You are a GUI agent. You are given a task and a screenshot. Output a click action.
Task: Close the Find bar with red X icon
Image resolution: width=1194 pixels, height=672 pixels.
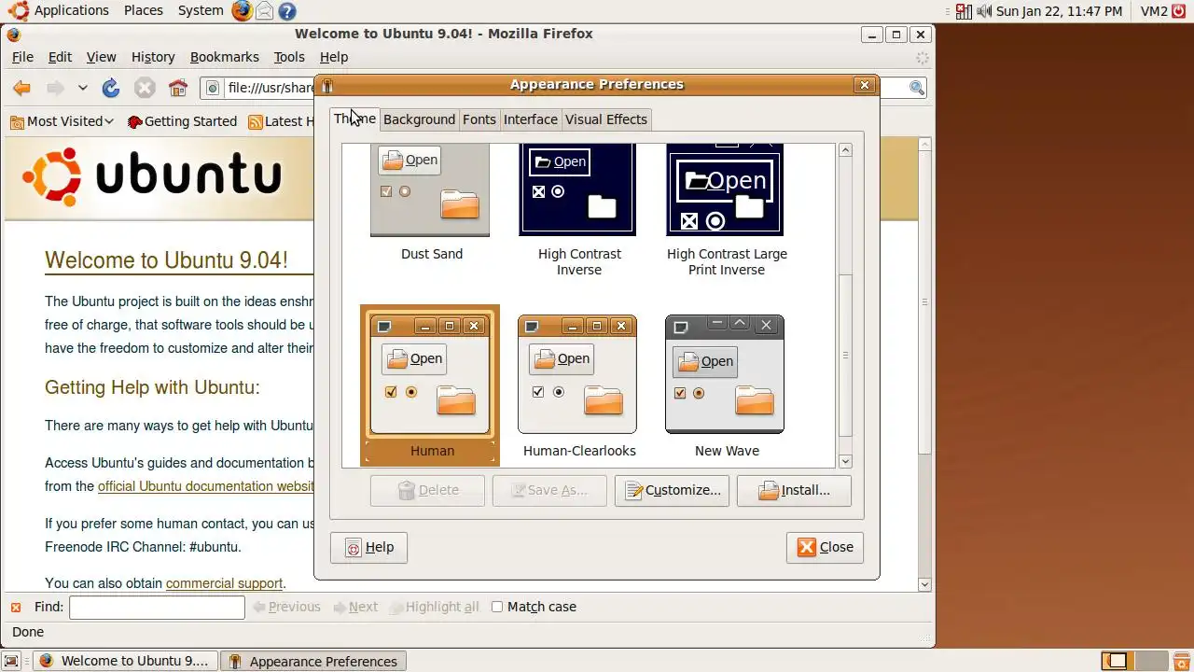point(16,607)
